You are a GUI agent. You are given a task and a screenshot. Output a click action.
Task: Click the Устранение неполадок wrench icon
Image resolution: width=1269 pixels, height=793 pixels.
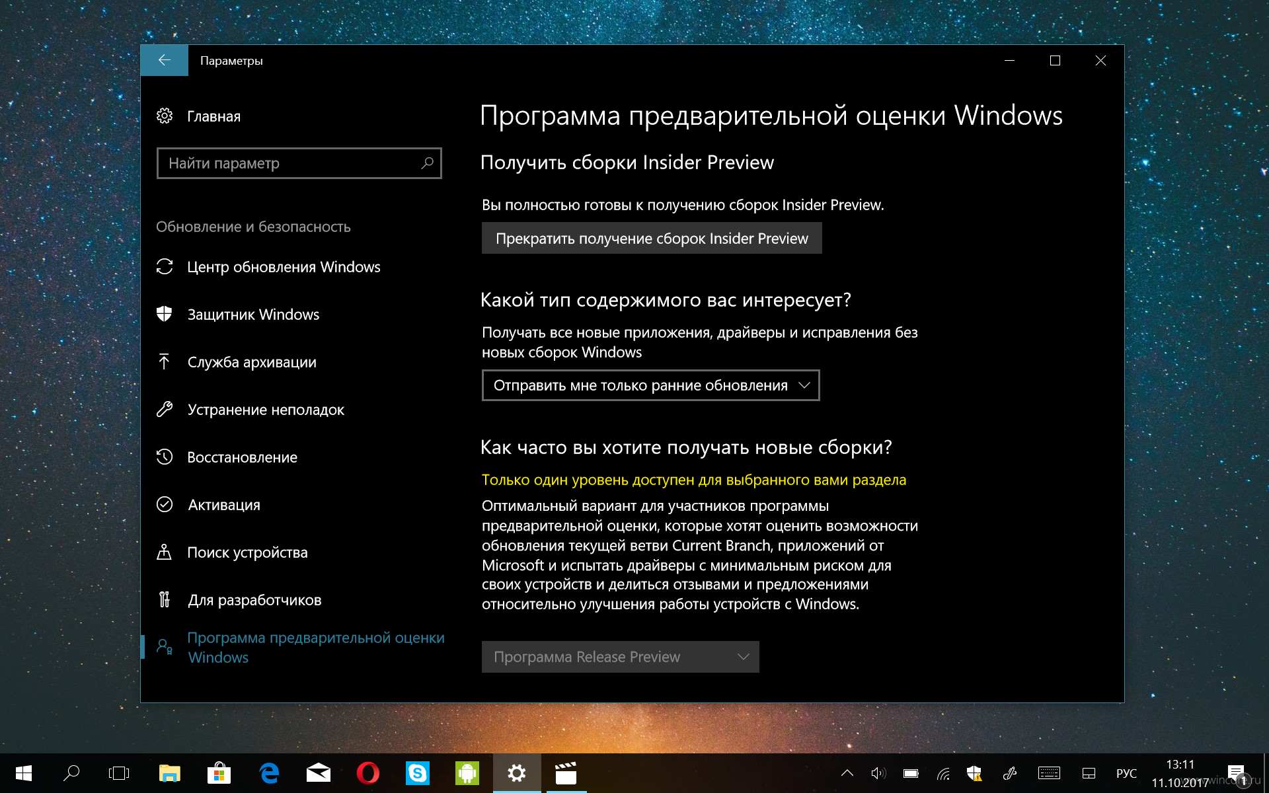[165, 409]
